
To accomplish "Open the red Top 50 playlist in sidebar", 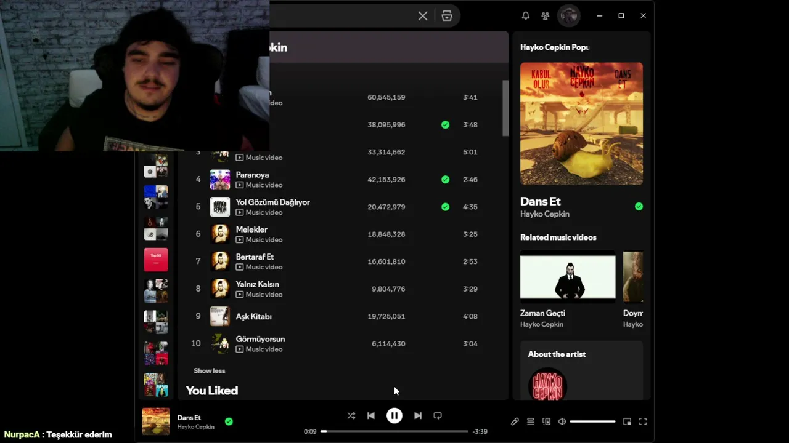I will [156, 260].
